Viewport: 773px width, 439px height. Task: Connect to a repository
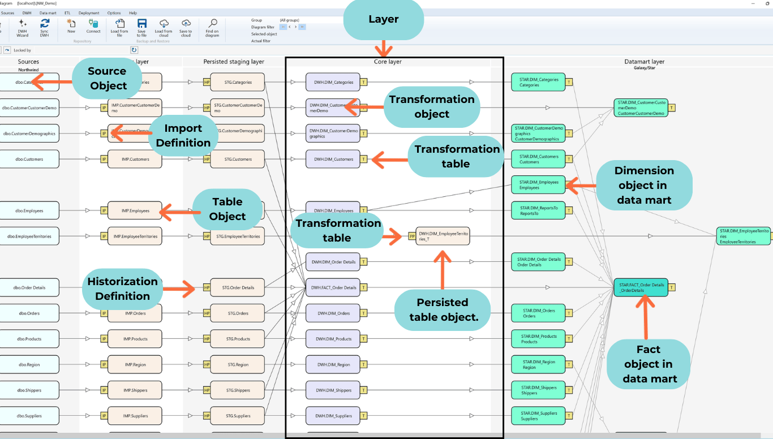[x=93, y=26]
